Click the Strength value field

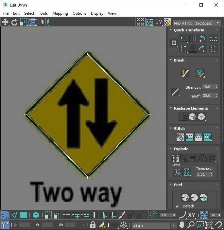click(208, 87)
